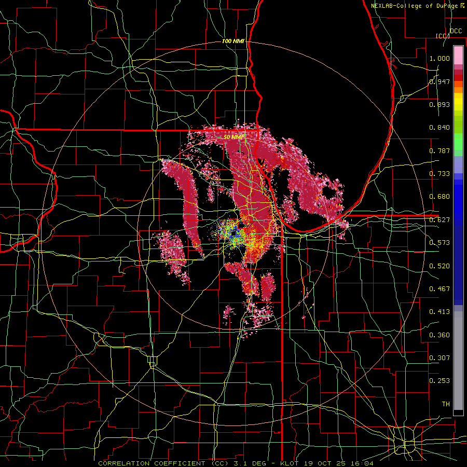Select the 100 NMI range ring label
This screenshot has height=467, width=467.
coord(233,41)
